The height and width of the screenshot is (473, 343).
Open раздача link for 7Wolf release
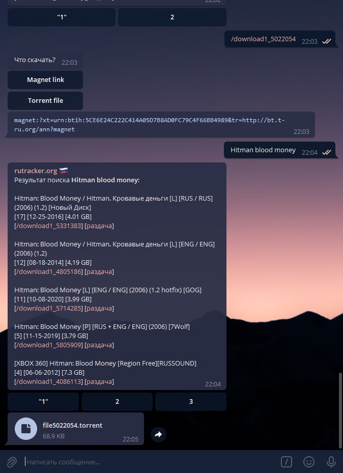99,345
